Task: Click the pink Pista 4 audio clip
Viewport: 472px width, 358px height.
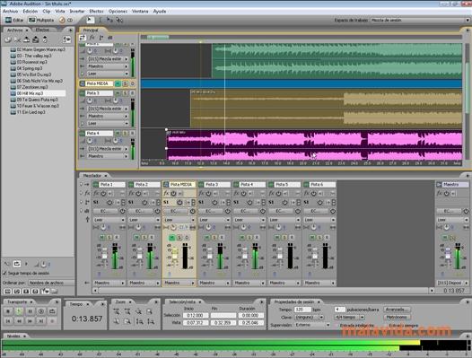Action: tap(314, 145)
